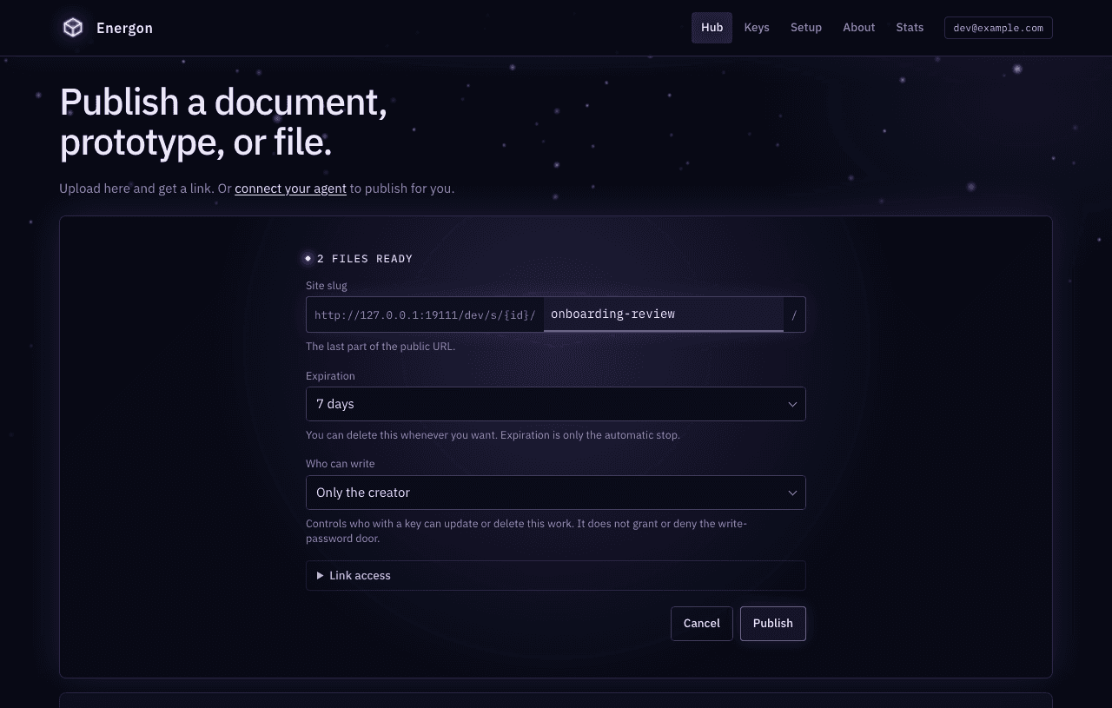View the Stats tab
This screenshot has height=708, width=1112.
click(x=910, y=28)
